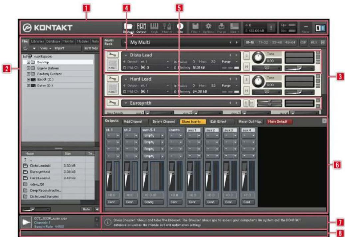Switch to the Libraries browser tab
This screenshot has height=237, width=345.
tap(37, 41)
